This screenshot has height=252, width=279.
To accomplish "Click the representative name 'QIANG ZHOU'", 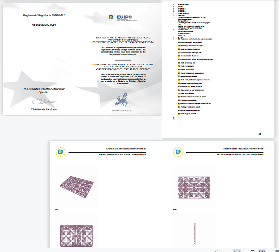I will click(183, 30).
